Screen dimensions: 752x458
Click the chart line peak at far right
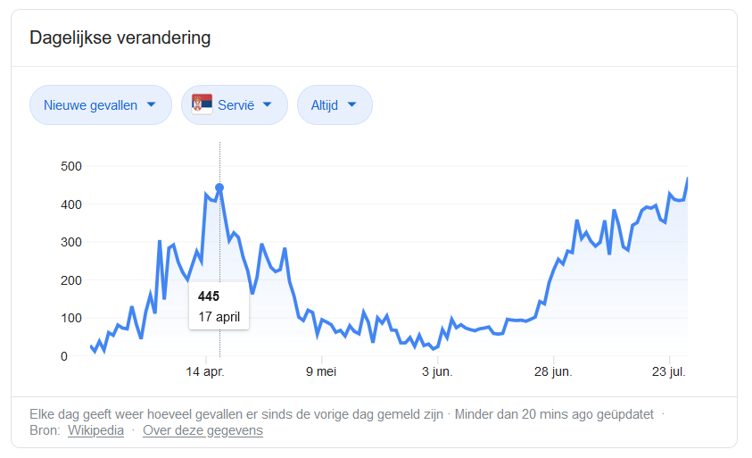687,179
